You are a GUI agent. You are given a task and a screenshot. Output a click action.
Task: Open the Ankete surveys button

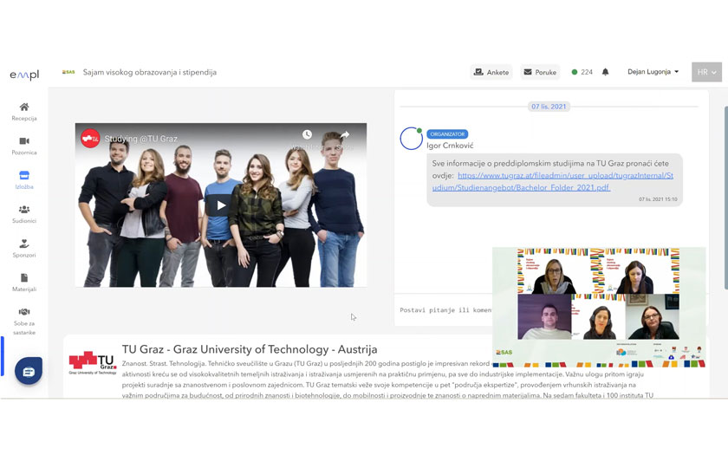(491, 72)
